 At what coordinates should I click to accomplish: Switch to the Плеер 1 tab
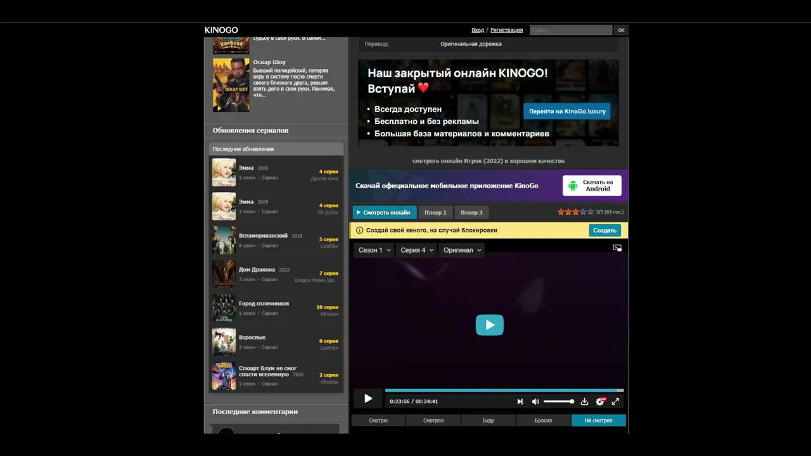tap(435, 213)
